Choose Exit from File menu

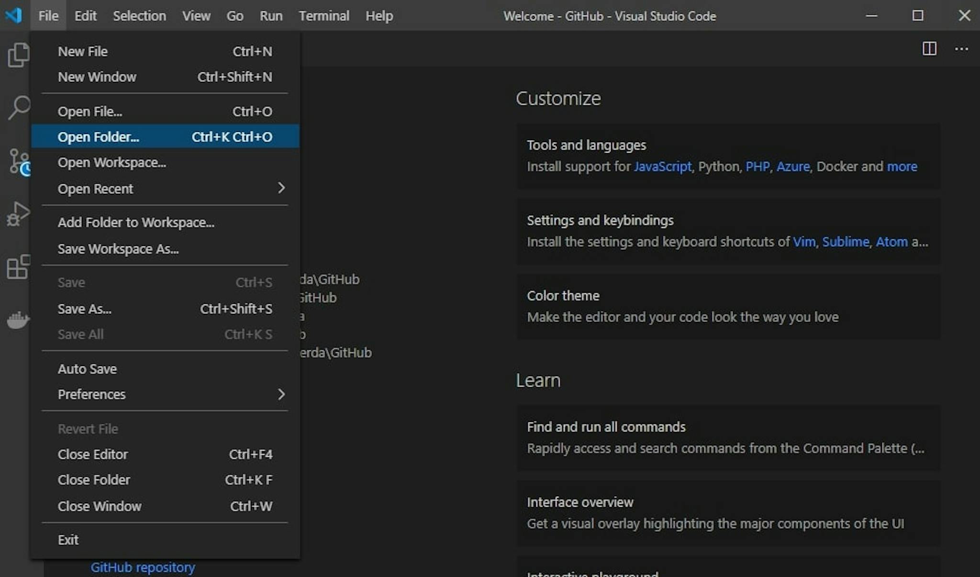(165, 540)
